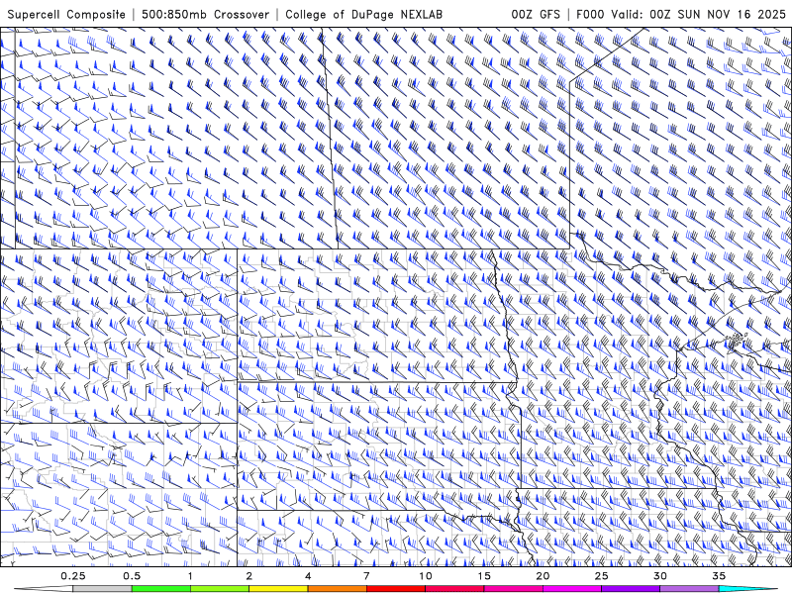The image size is (792, 594).
Task: Click the legend value 30
Action: pos(659,576)
